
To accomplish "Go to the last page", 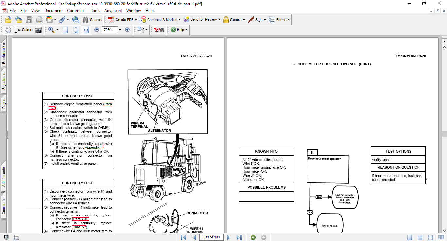I will [x=239, y=237].
